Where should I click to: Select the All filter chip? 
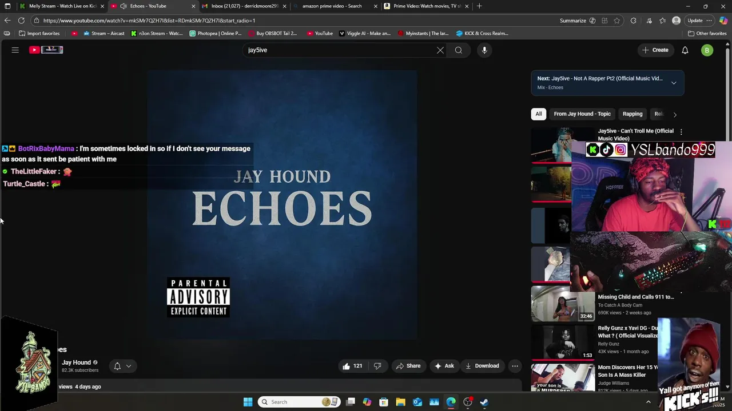click(x=538, y=114)
